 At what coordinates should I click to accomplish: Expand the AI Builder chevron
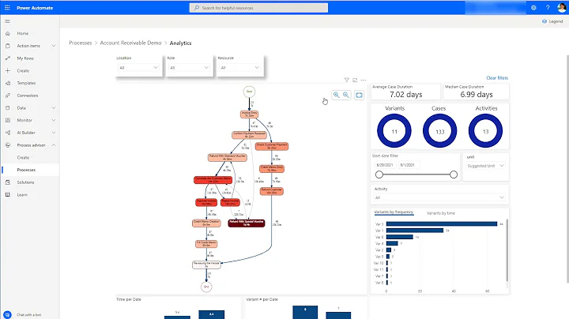click(54, 133)
